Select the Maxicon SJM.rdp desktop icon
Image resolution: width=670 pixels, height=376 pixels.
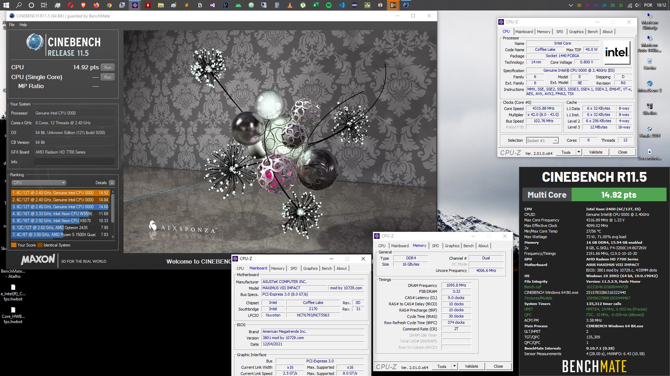[x=649, y=22]
